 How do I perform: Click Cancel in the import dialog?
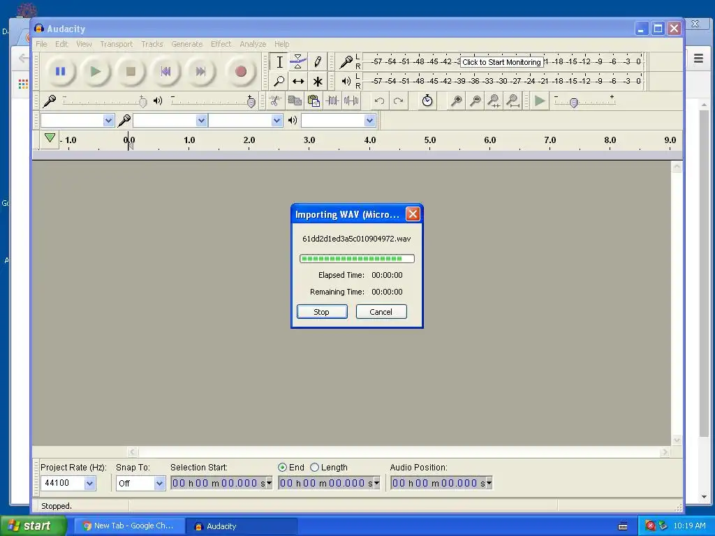click(x=381, y=312)
